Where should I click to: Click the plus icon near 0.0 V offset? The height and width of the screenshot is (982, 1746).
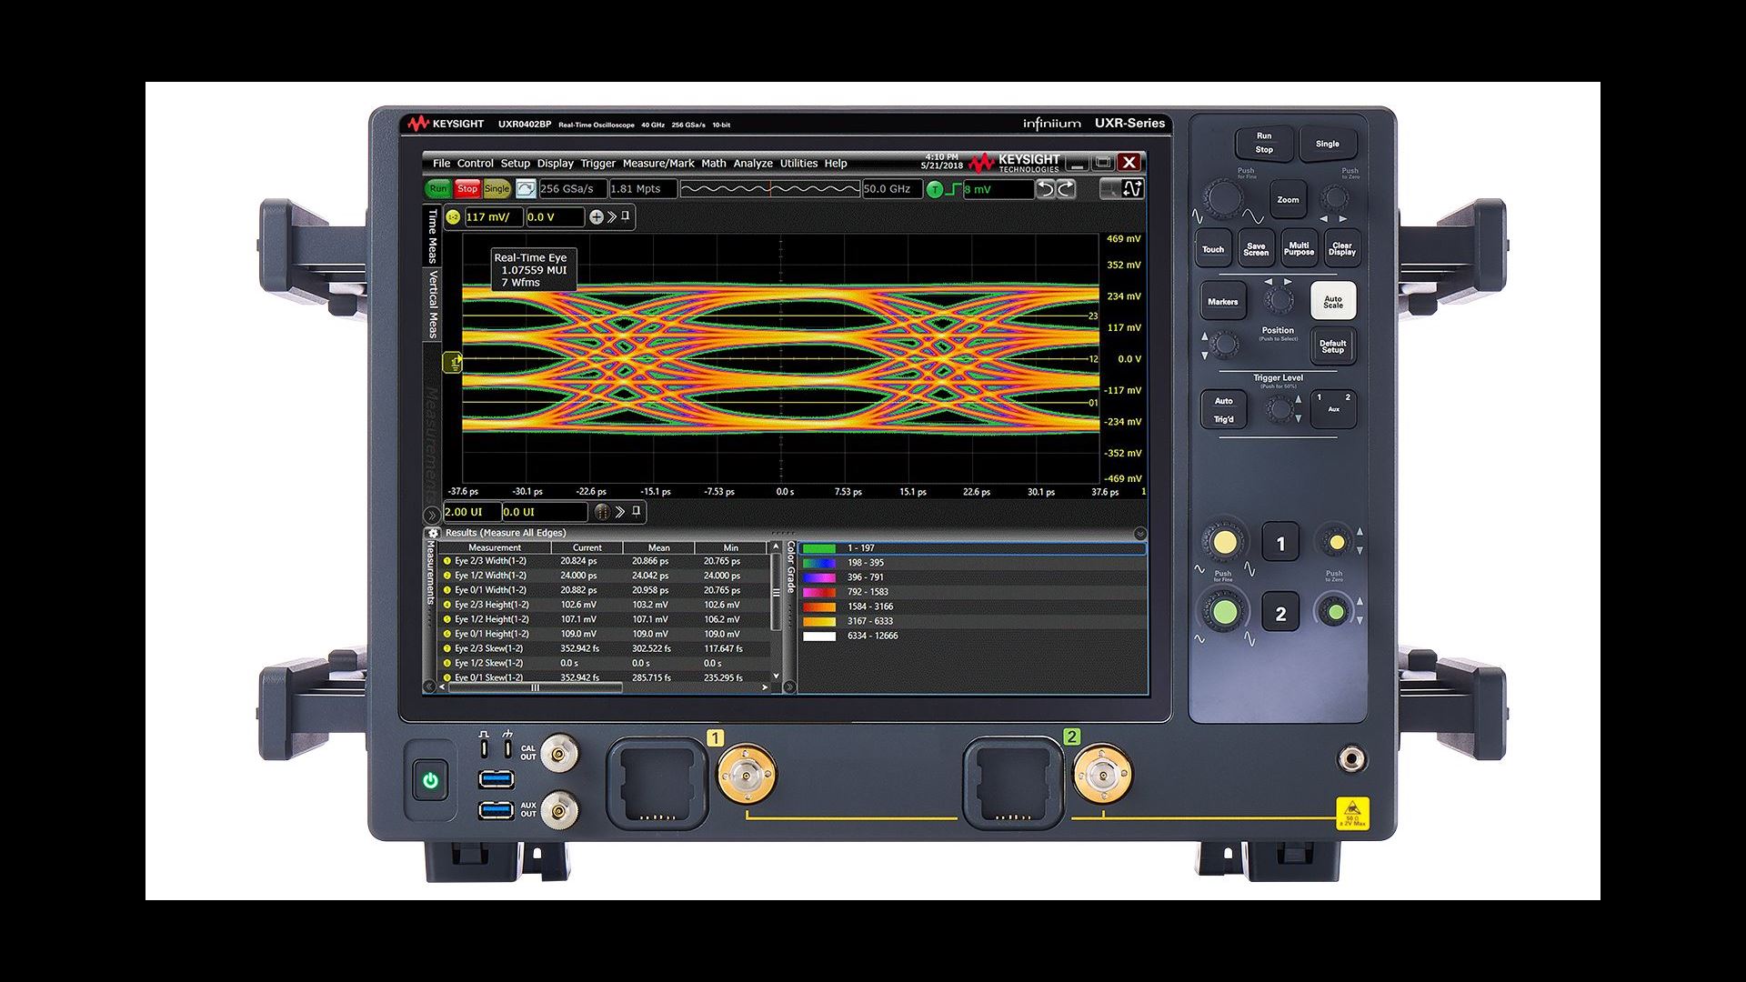point(596,217)
